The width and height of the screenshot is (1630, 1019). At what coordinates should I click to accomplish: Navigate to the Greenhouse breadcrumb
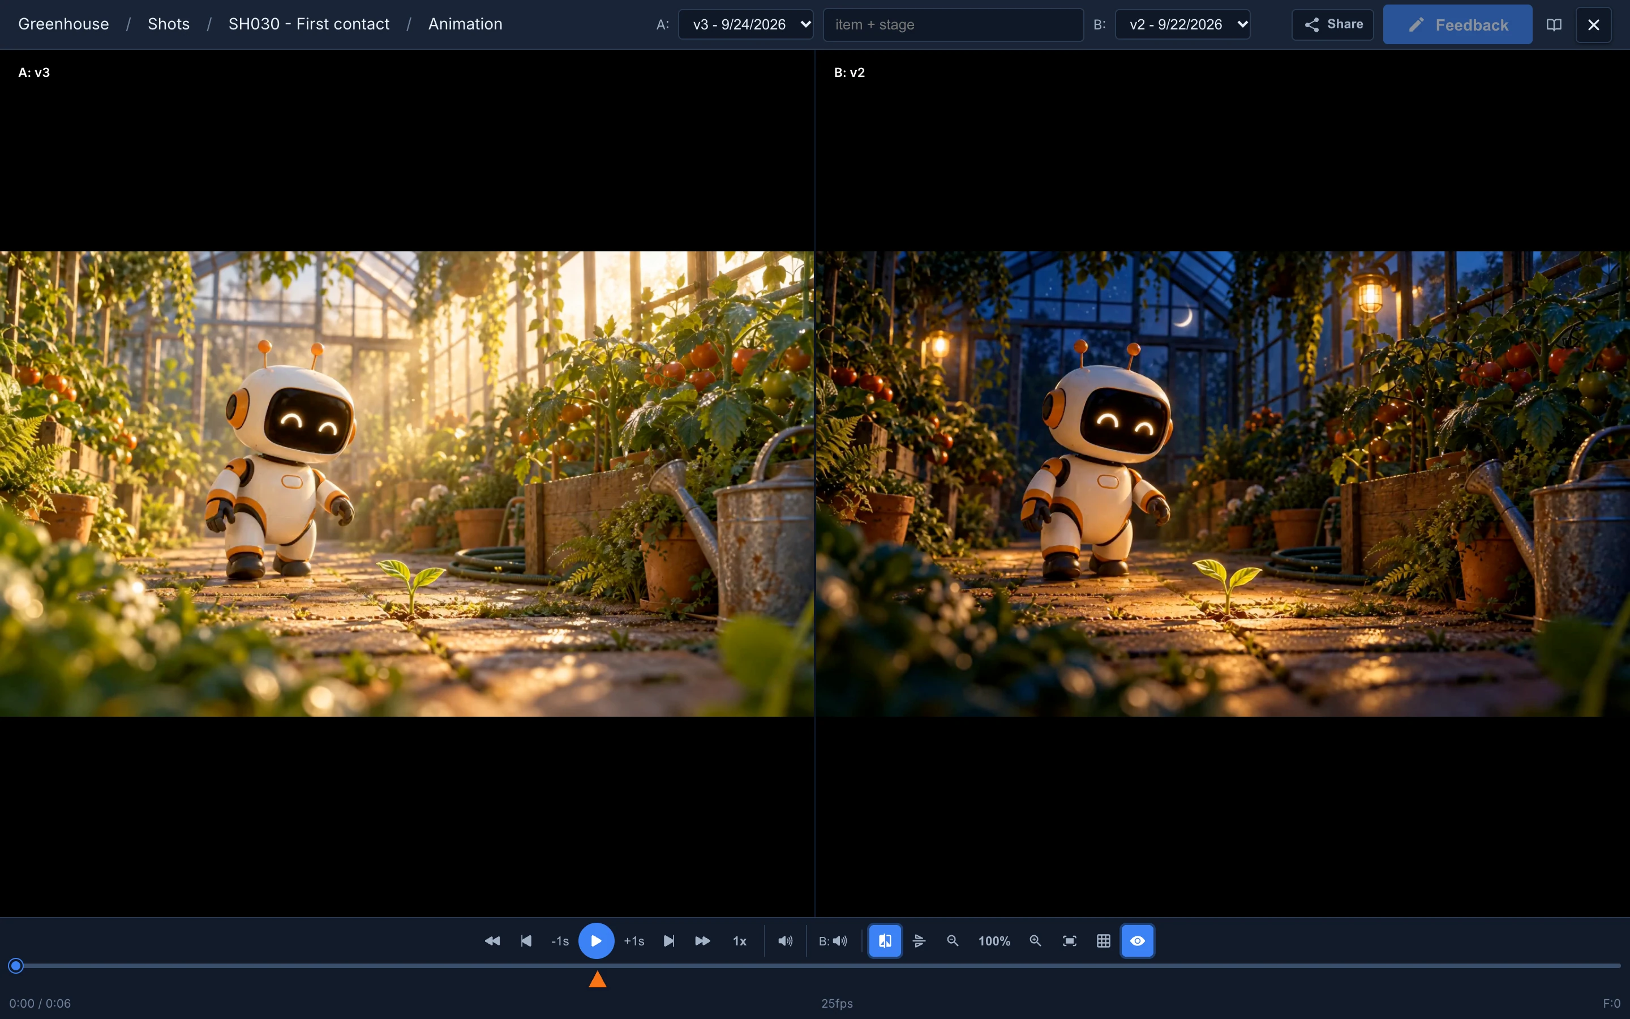pyautogui.click(x=63, y=24)
